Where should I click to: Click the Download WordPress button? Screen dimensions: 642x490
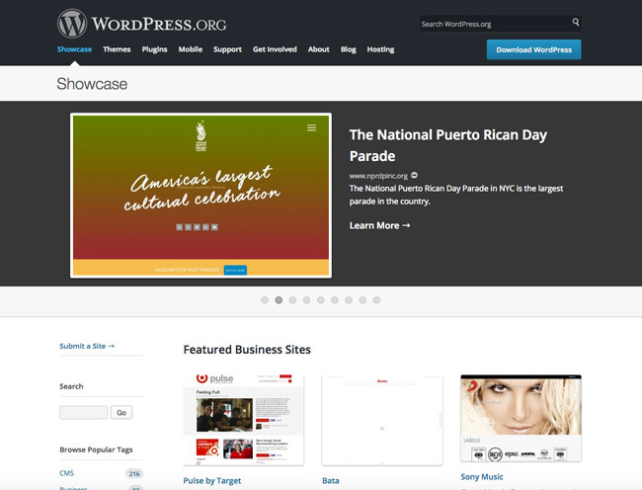pos(533,49)
